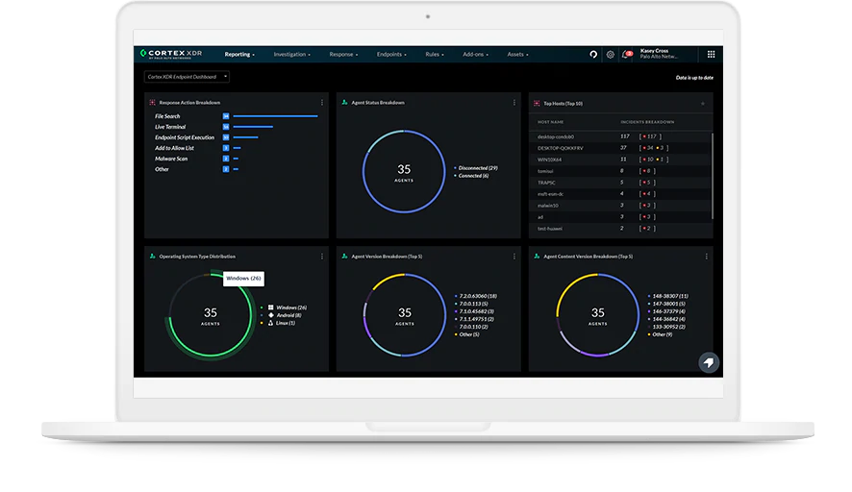Open the Agent Version Breakdown widget options menu
This screenshot has width=852, height=492.
pyautogui.click(x=514, y=257)
